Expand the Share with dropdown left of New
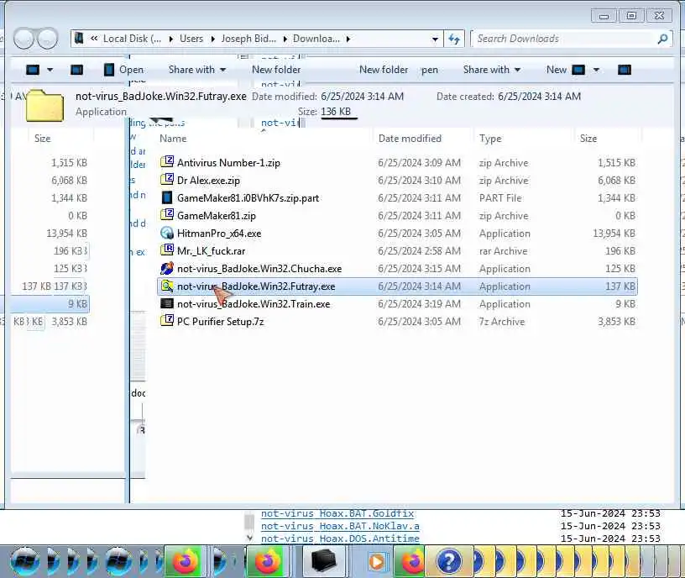This screenshot has width=685, height=578. (x=518, y=70)
